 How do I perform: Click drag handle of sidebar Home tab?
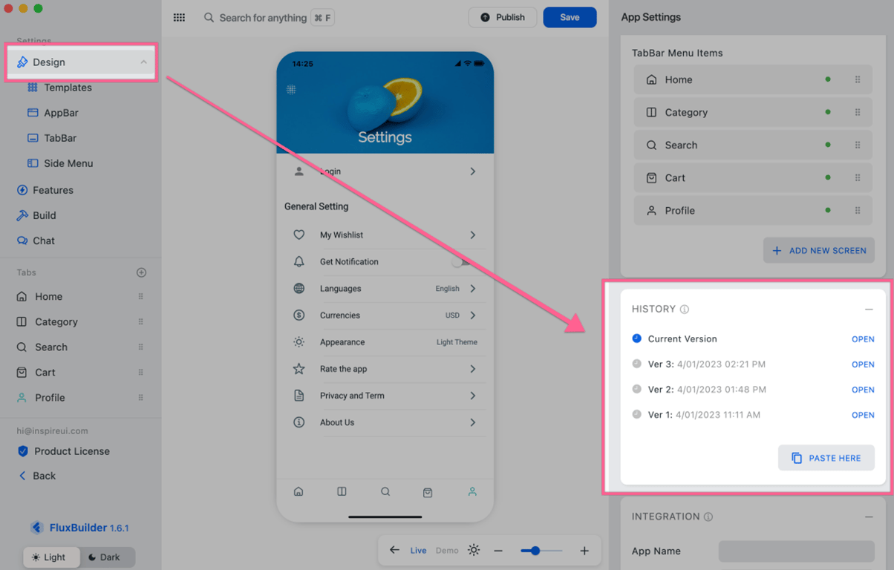(x=140, y=296)
